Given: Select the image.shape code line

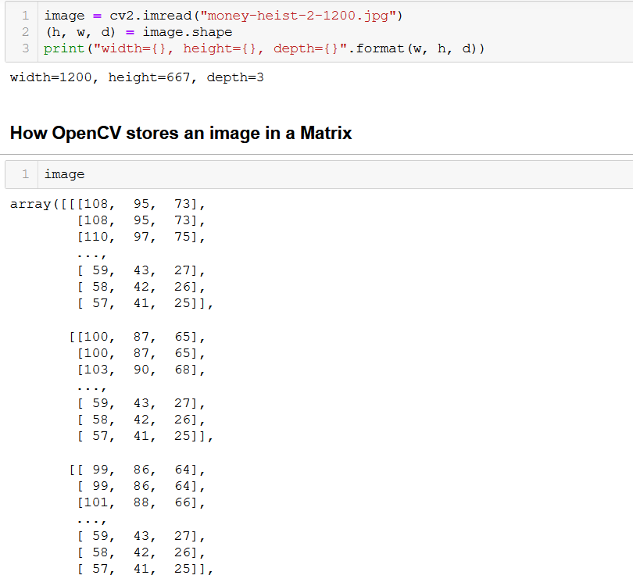Looking at the screenshot, I should pos(138,32).
